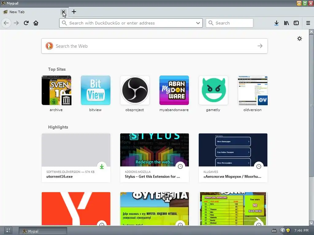This screenshot has height=235, width=314.
Task: Open the Антология Морхухн highlight
Action: (x=233, y=158)
